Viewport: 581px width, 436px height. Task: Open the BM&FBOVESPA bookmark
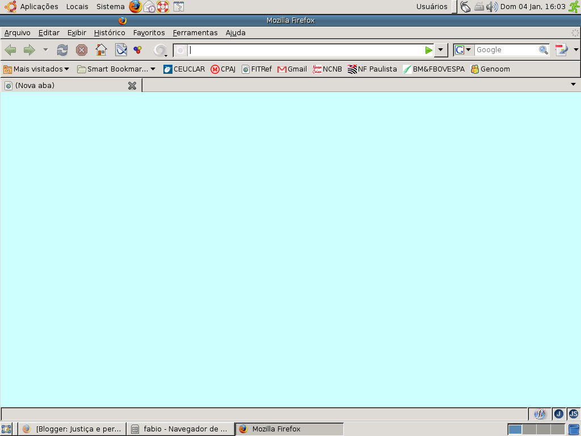click(x=434, y=69)
